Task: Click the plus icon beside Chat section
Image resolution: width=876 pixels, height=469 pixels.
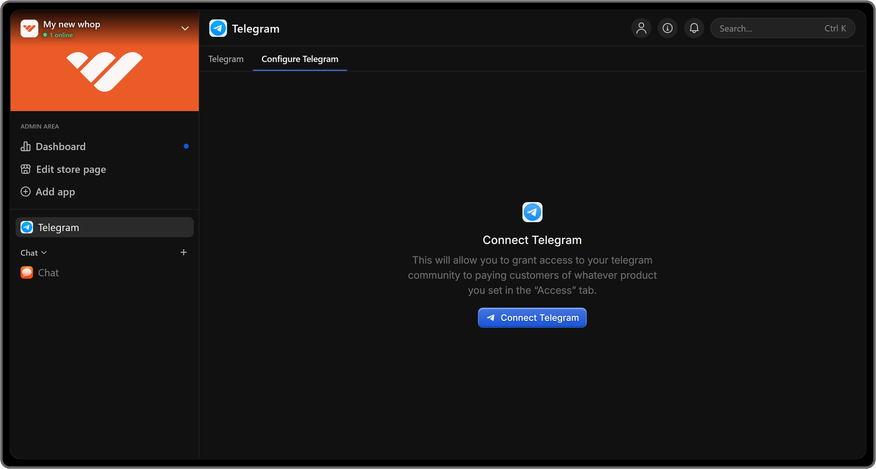Action: (x=184, y=252)
